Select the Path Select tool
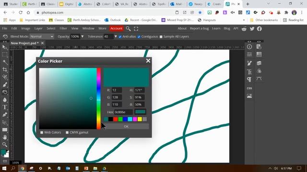This screenshot has height=172, width=307. [x=5, y=122]
